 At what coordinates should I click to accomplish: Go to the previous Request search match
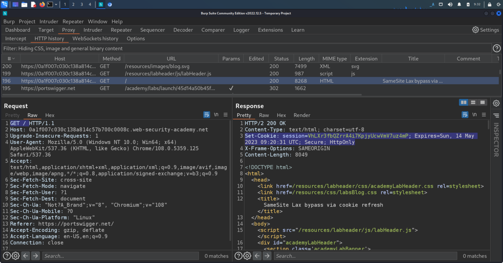pyautogui.click(x=26, y=256)
